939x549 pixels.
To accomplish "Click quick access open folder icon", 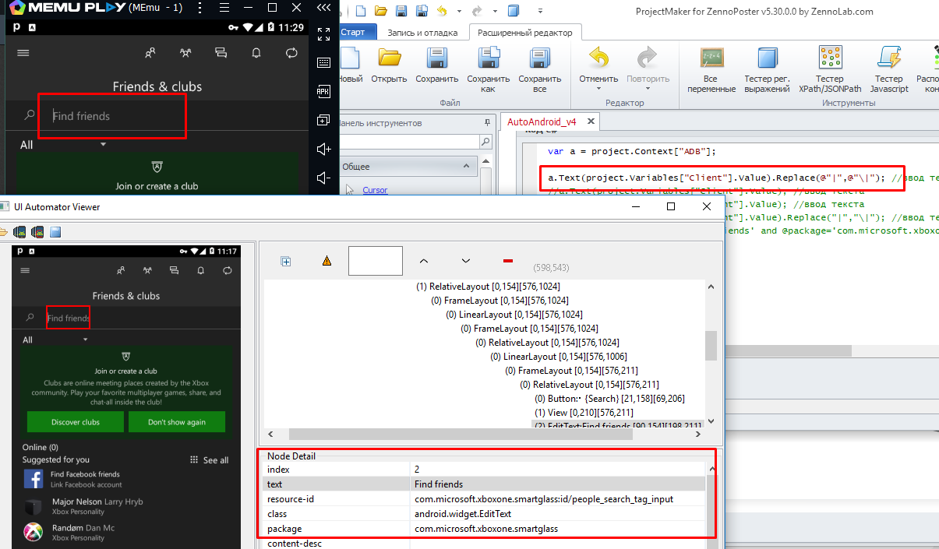I will tap(381, 11).
